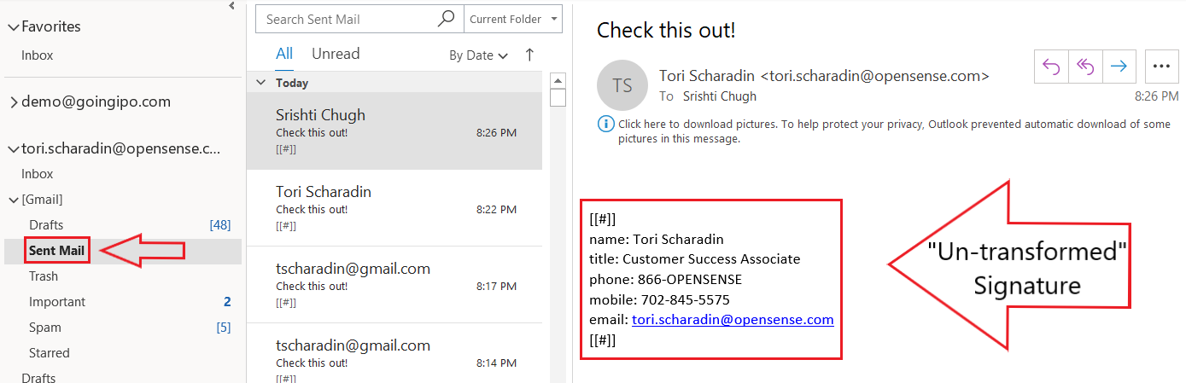Viewport: 1186px width, 383px height.
Task: Click the message list scrollbar up arrow
Action: [558, 80]
